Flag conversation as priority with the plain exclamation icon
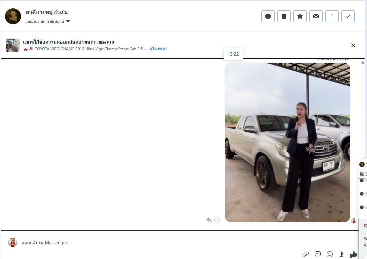367x259 pixels. coord(332,16)
